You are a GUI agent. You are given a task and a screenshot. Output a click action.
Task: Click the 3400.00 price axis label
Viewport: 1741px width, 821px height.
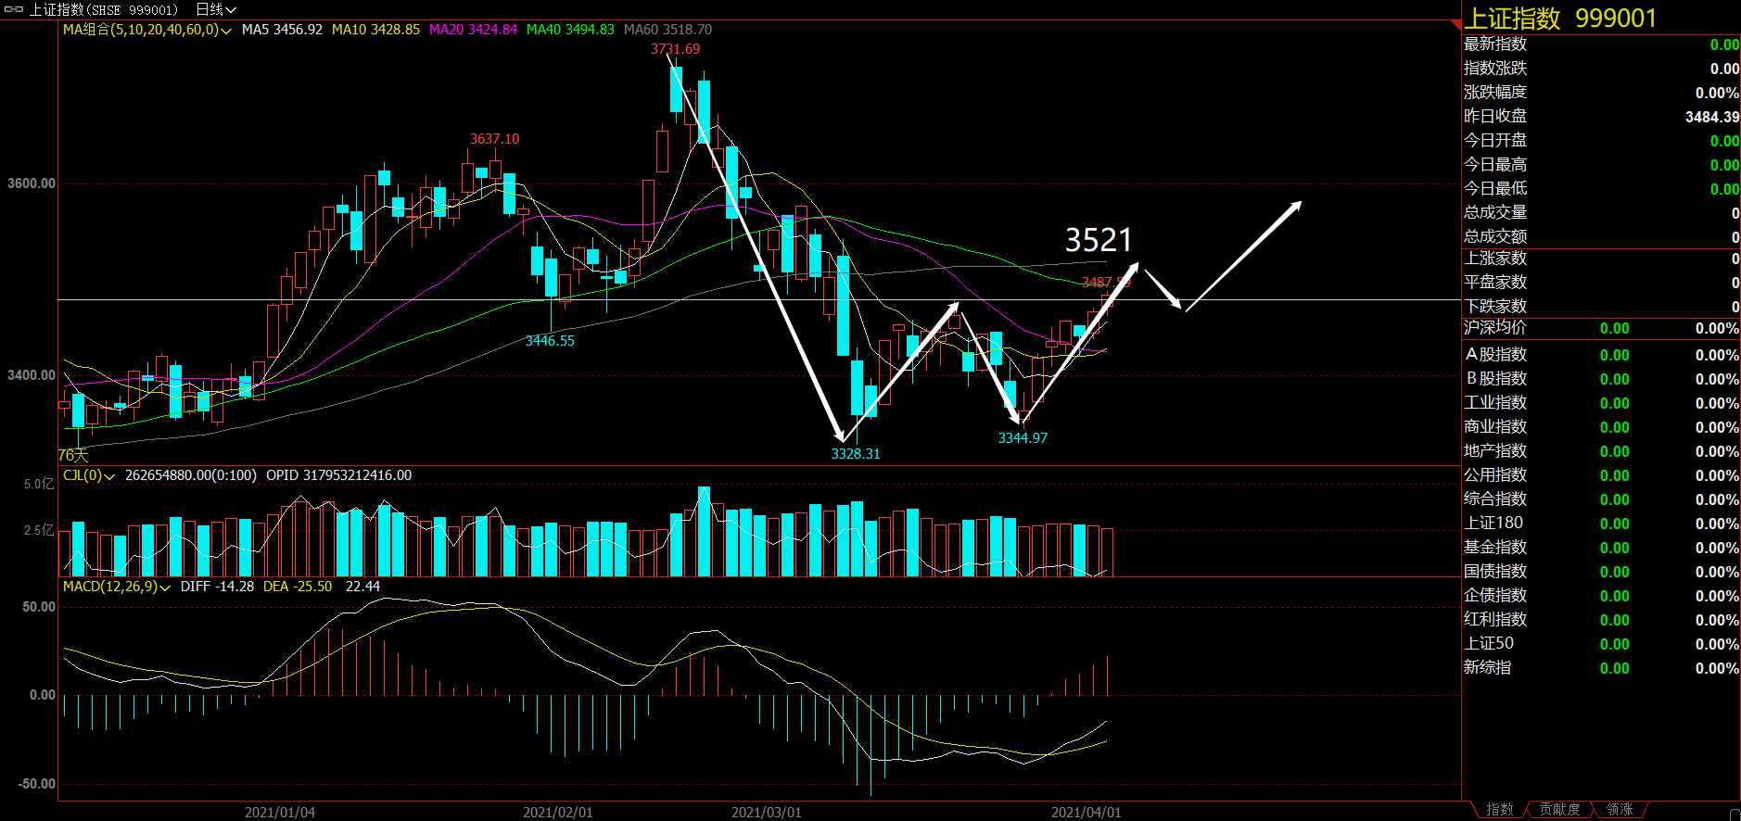tap(32, 375)
